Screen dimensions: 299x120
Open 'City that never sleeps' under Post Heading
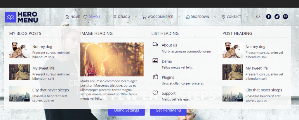point(264,90)
